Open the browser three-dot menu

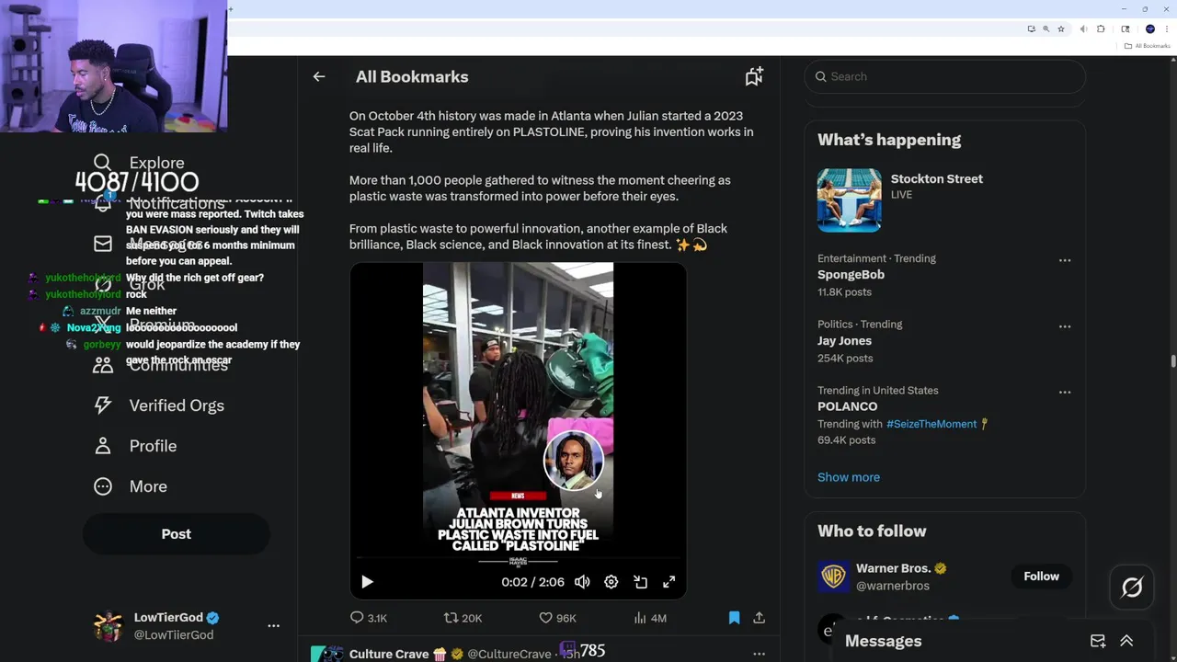tap(1166, 29)
